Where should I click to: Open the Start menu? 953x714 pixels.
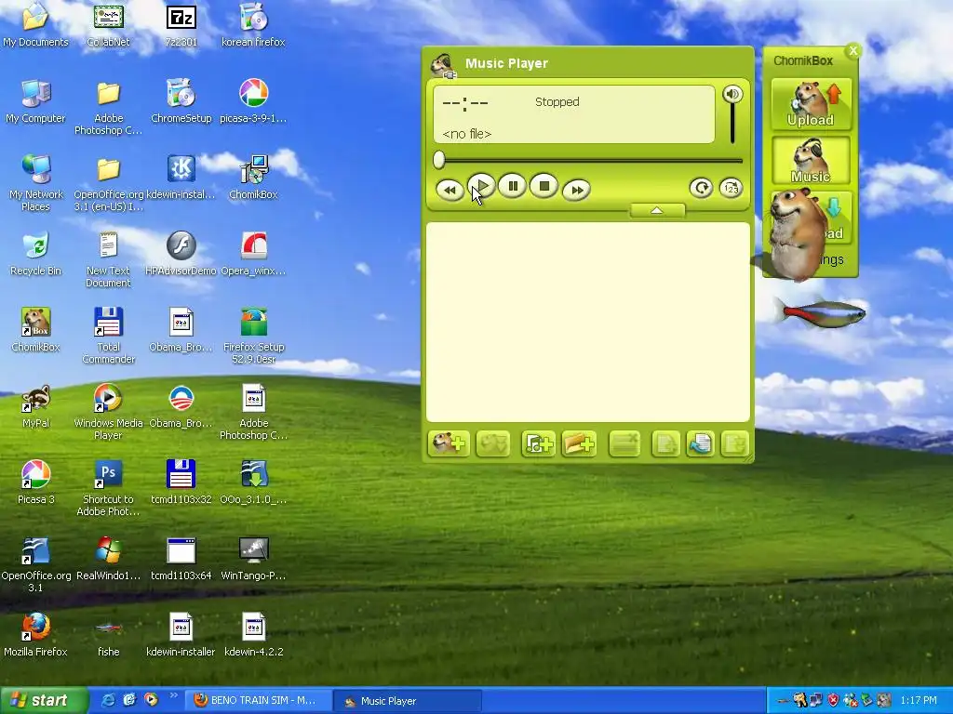click(x=43, y=700)
